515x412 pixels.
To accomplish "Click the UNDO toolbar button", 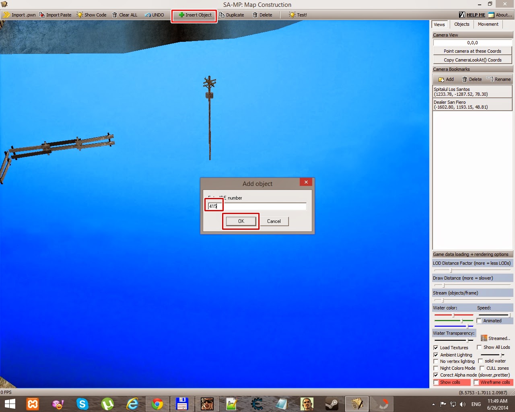I will (x=154, y=15).
